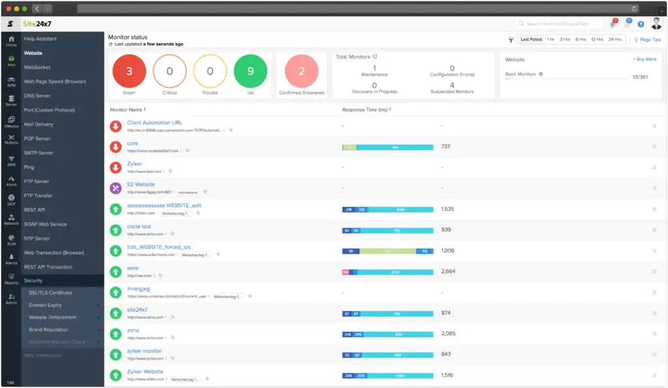
Task: Open the Home icon in the left rail
Action: [x=11, y=41]
